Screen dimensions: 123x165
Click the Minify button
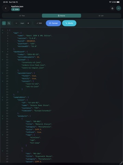coord(69,23)
